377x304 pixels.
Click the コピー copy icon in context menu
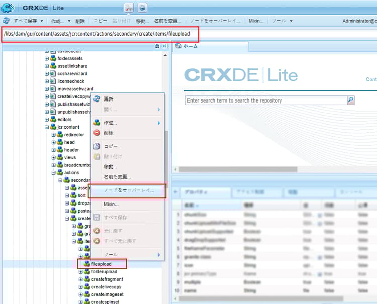[97, 146]
